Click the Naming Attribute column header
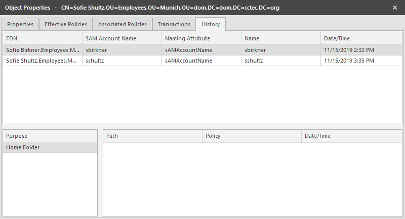The image size is (405, 219). [x=201, y=38]
